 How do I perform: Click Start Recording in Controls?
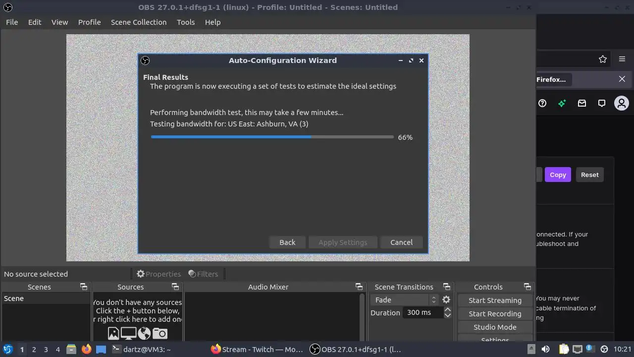pyautogui.click(x=495, y=314)
